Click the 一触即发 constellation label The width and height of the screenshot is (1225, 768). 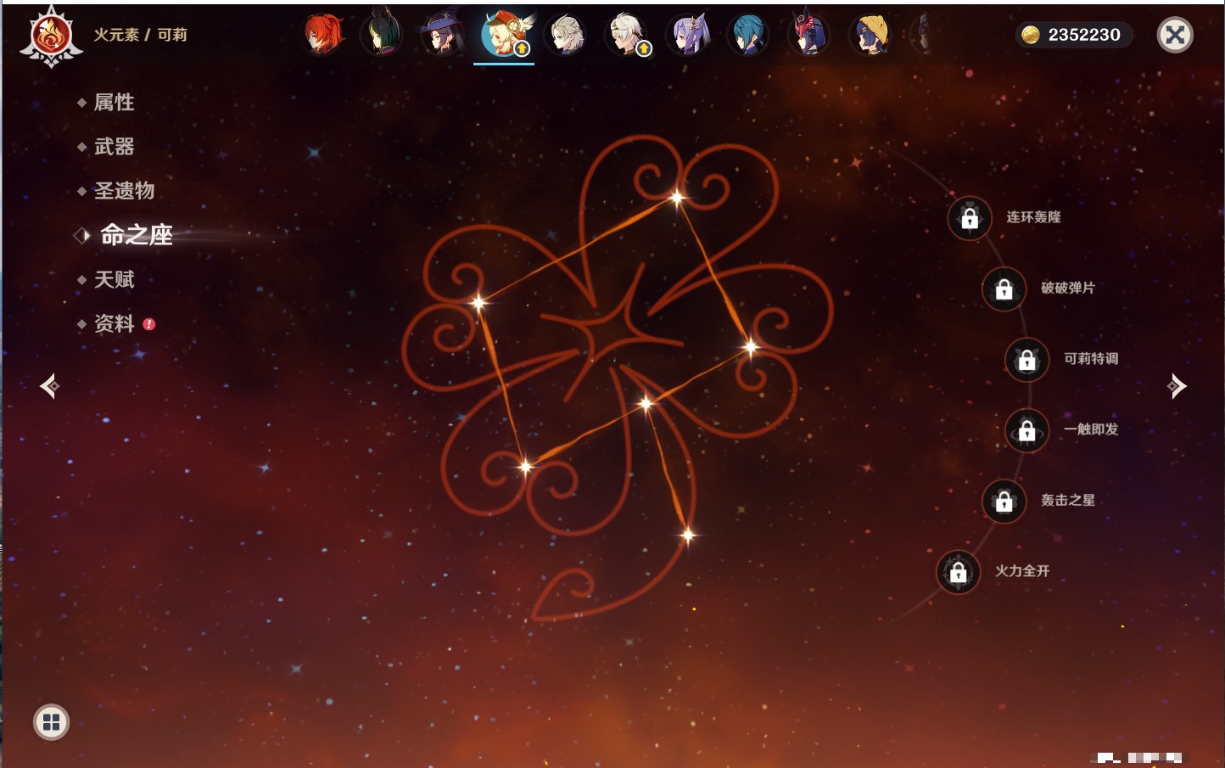pyautogui.click(x=1091, y=429)
